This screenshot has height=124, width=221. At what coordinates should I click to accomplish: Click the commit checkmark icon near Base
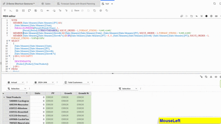tap(82, 11)
